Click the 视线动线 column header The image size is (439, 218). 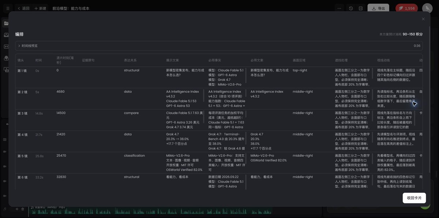click(383, 60)
